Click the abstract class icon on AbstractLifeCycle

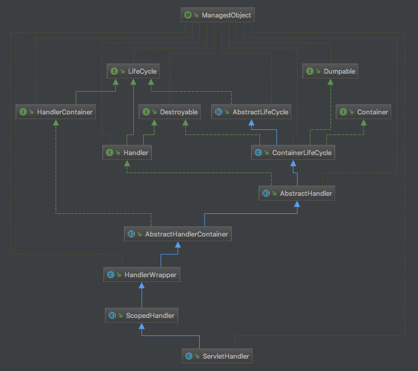point(218,112)
